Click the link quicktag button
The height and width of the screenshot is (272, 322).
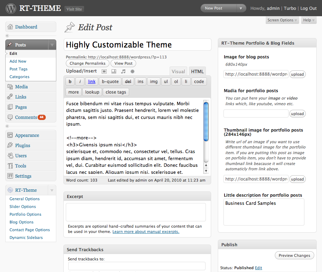tap(91, 82)
